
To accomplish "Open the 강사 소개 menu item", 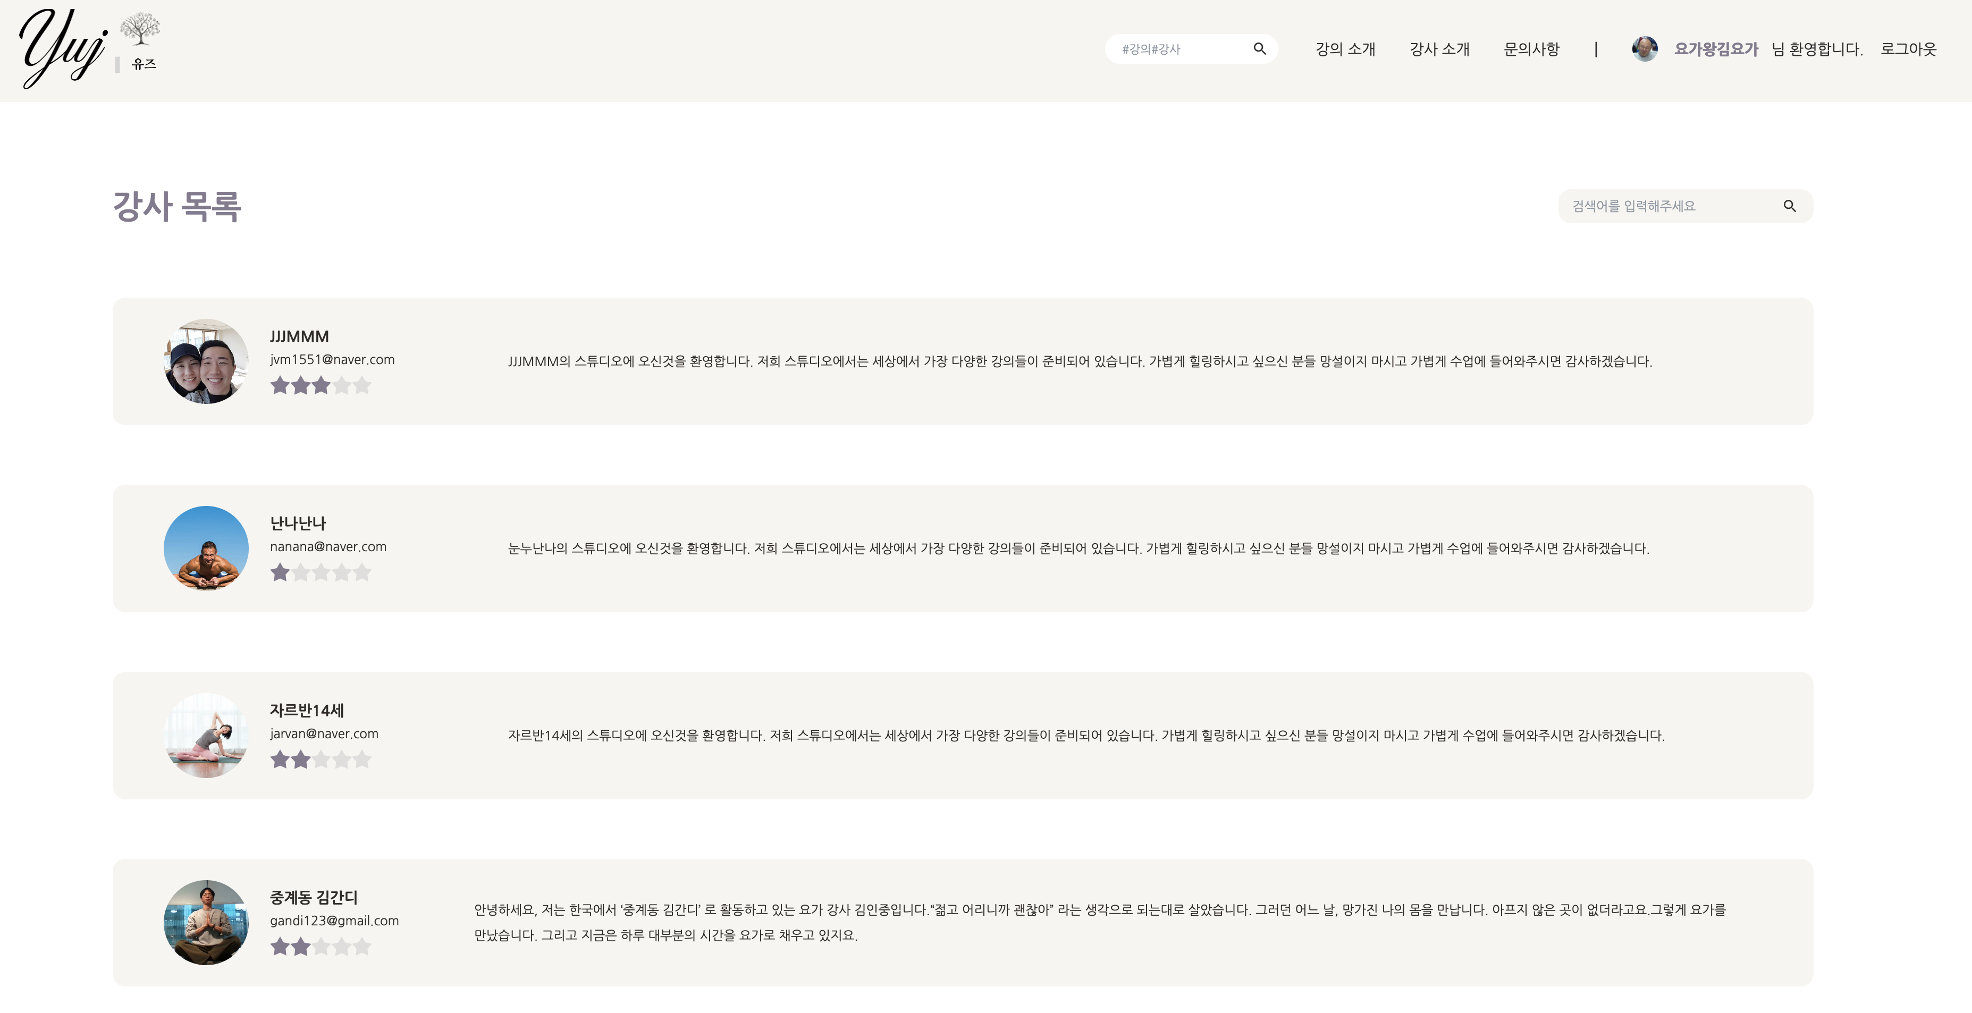I will point(1439,48).
